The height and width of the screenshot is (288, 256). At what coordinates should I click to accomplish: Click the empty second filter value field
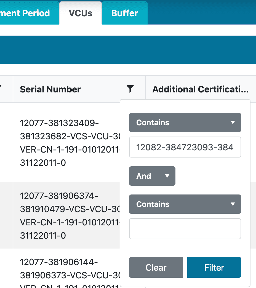(x=185, y=229)
